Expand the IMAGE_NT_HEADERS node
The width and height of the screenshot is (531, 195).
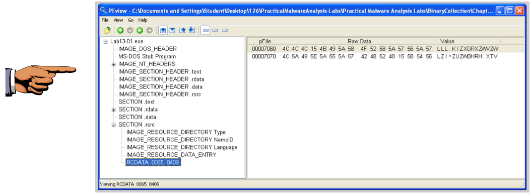pos(114,64)
